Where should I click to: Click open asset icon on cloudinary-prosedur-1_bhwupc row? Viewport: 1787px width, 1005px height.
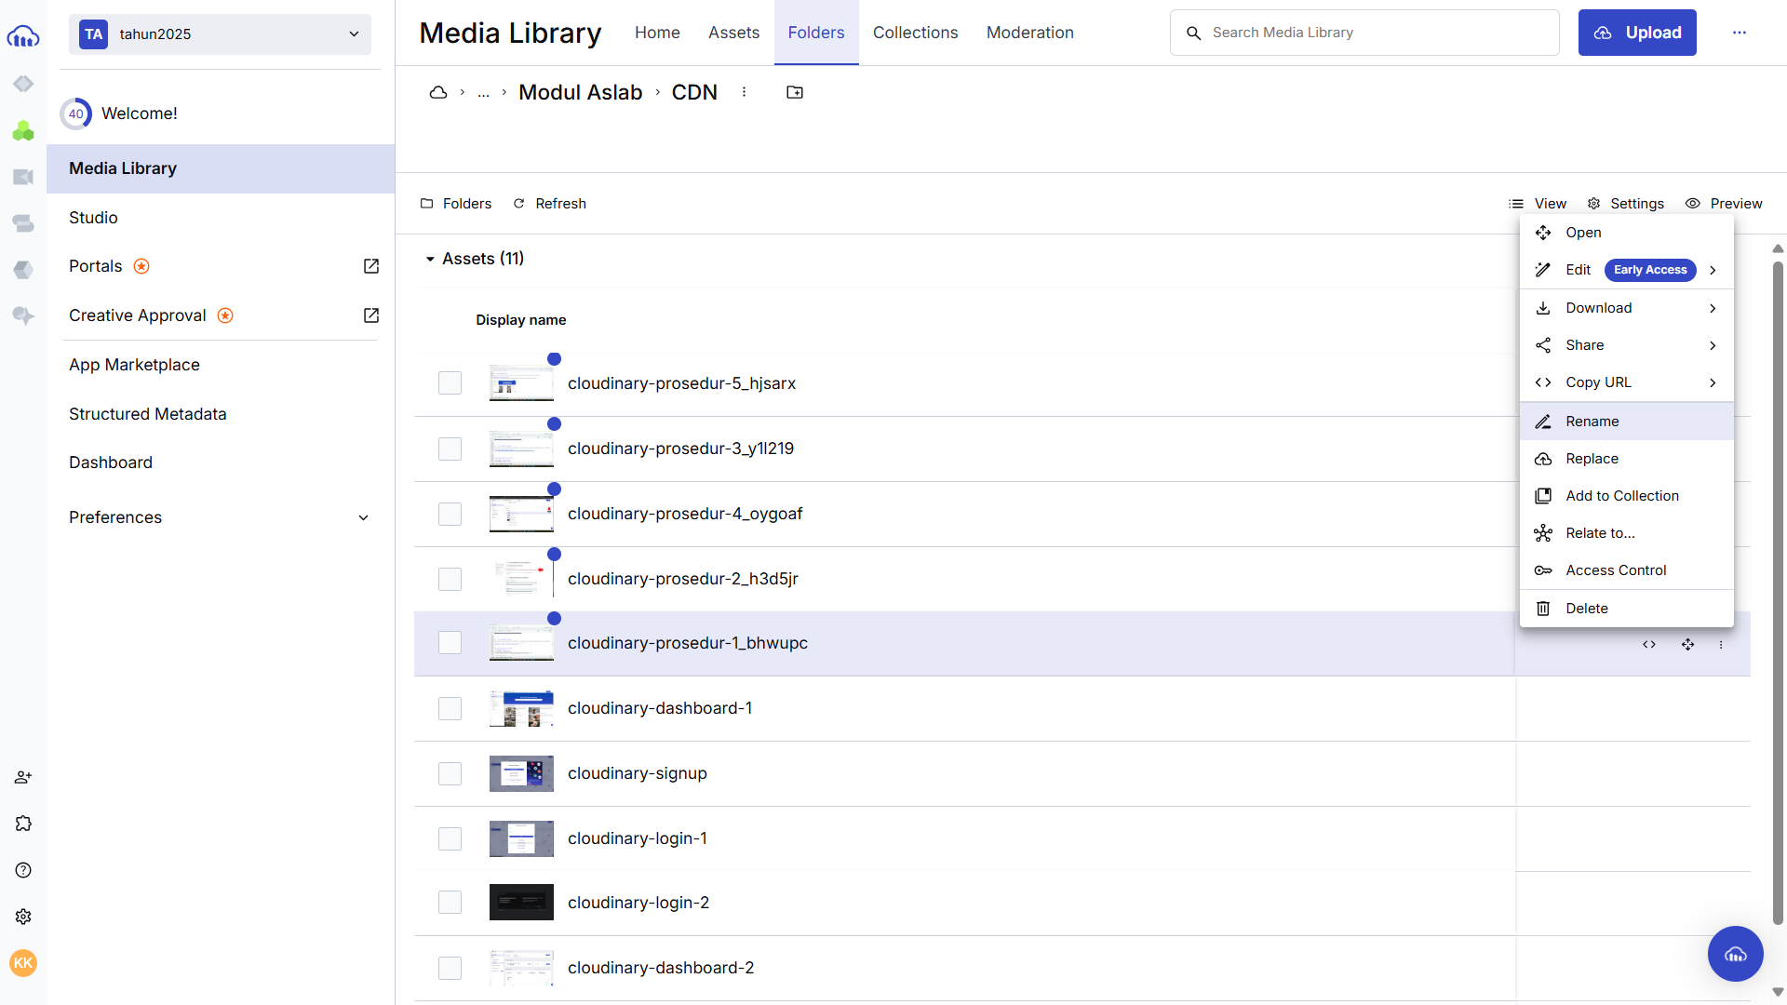pyautogui.click(x=1687, y=644)
